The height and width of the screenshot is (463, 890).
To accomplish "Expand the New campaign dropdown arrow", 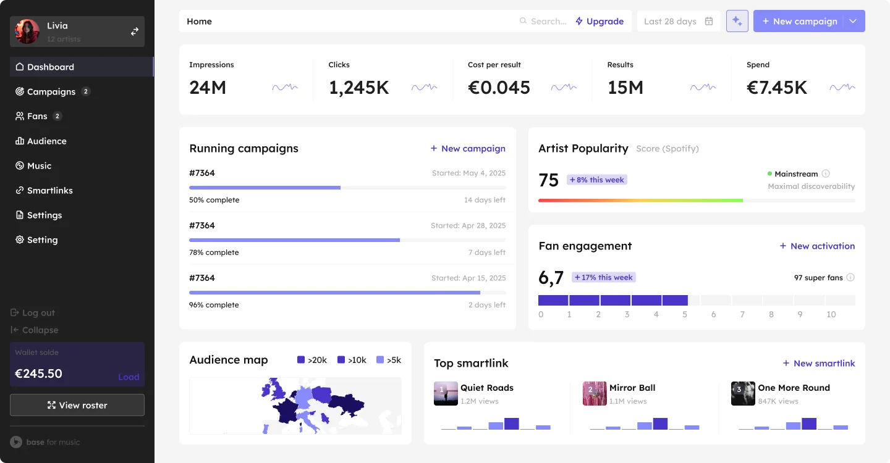I will [854, 21].
